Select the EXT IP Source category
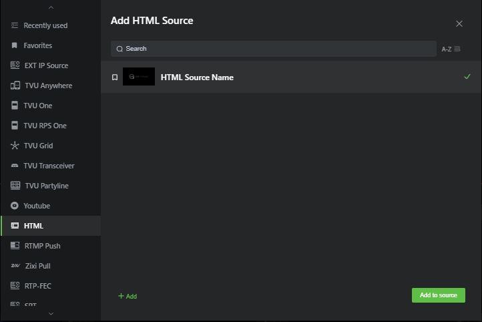 [x=51, y=65]
